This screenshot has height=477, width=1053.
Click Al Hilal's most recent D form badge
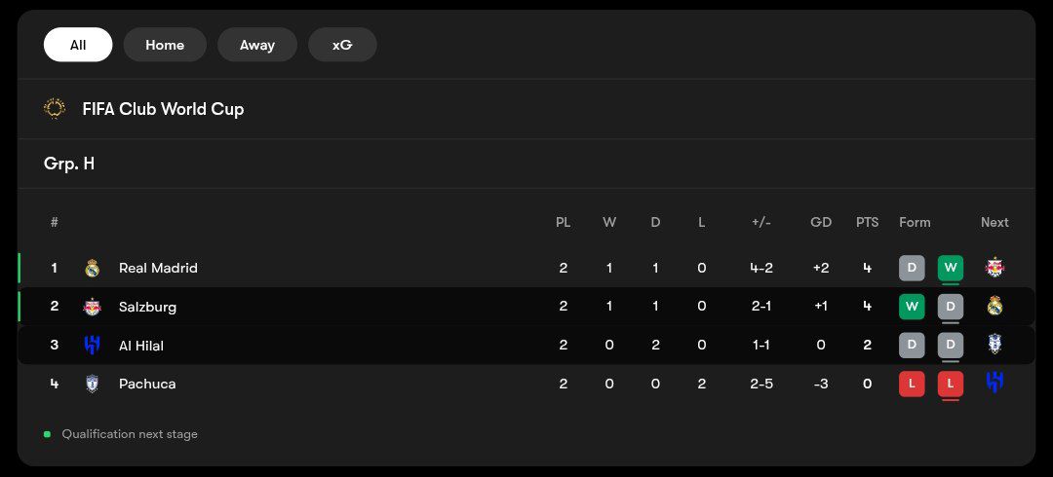[951, 345]
